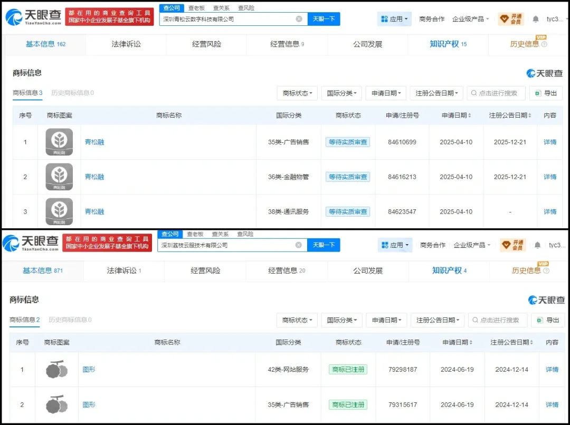570x425 pixels.
Task: Click 商标已注册 status tag for 79315617
Action: click(348, 404)
